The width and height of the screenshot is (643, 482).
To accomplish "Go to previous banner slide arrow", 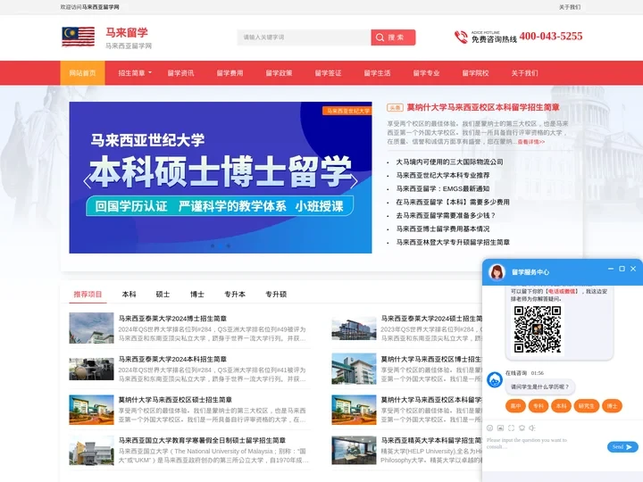I will point(87,181).
